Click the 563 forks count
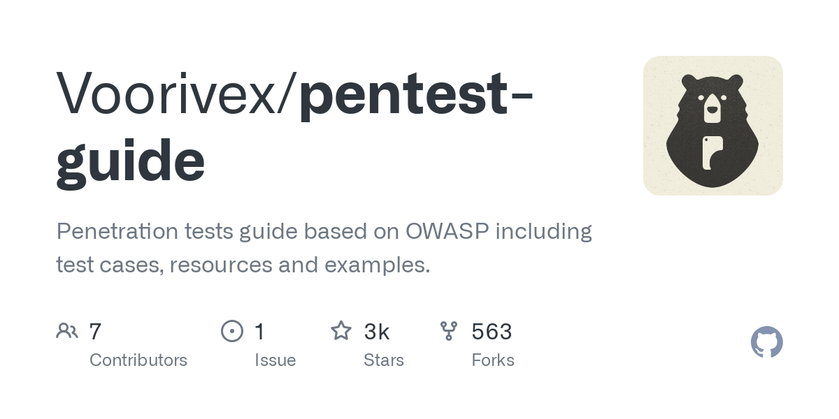Screen dimensions: 839x419 point(492,331)
